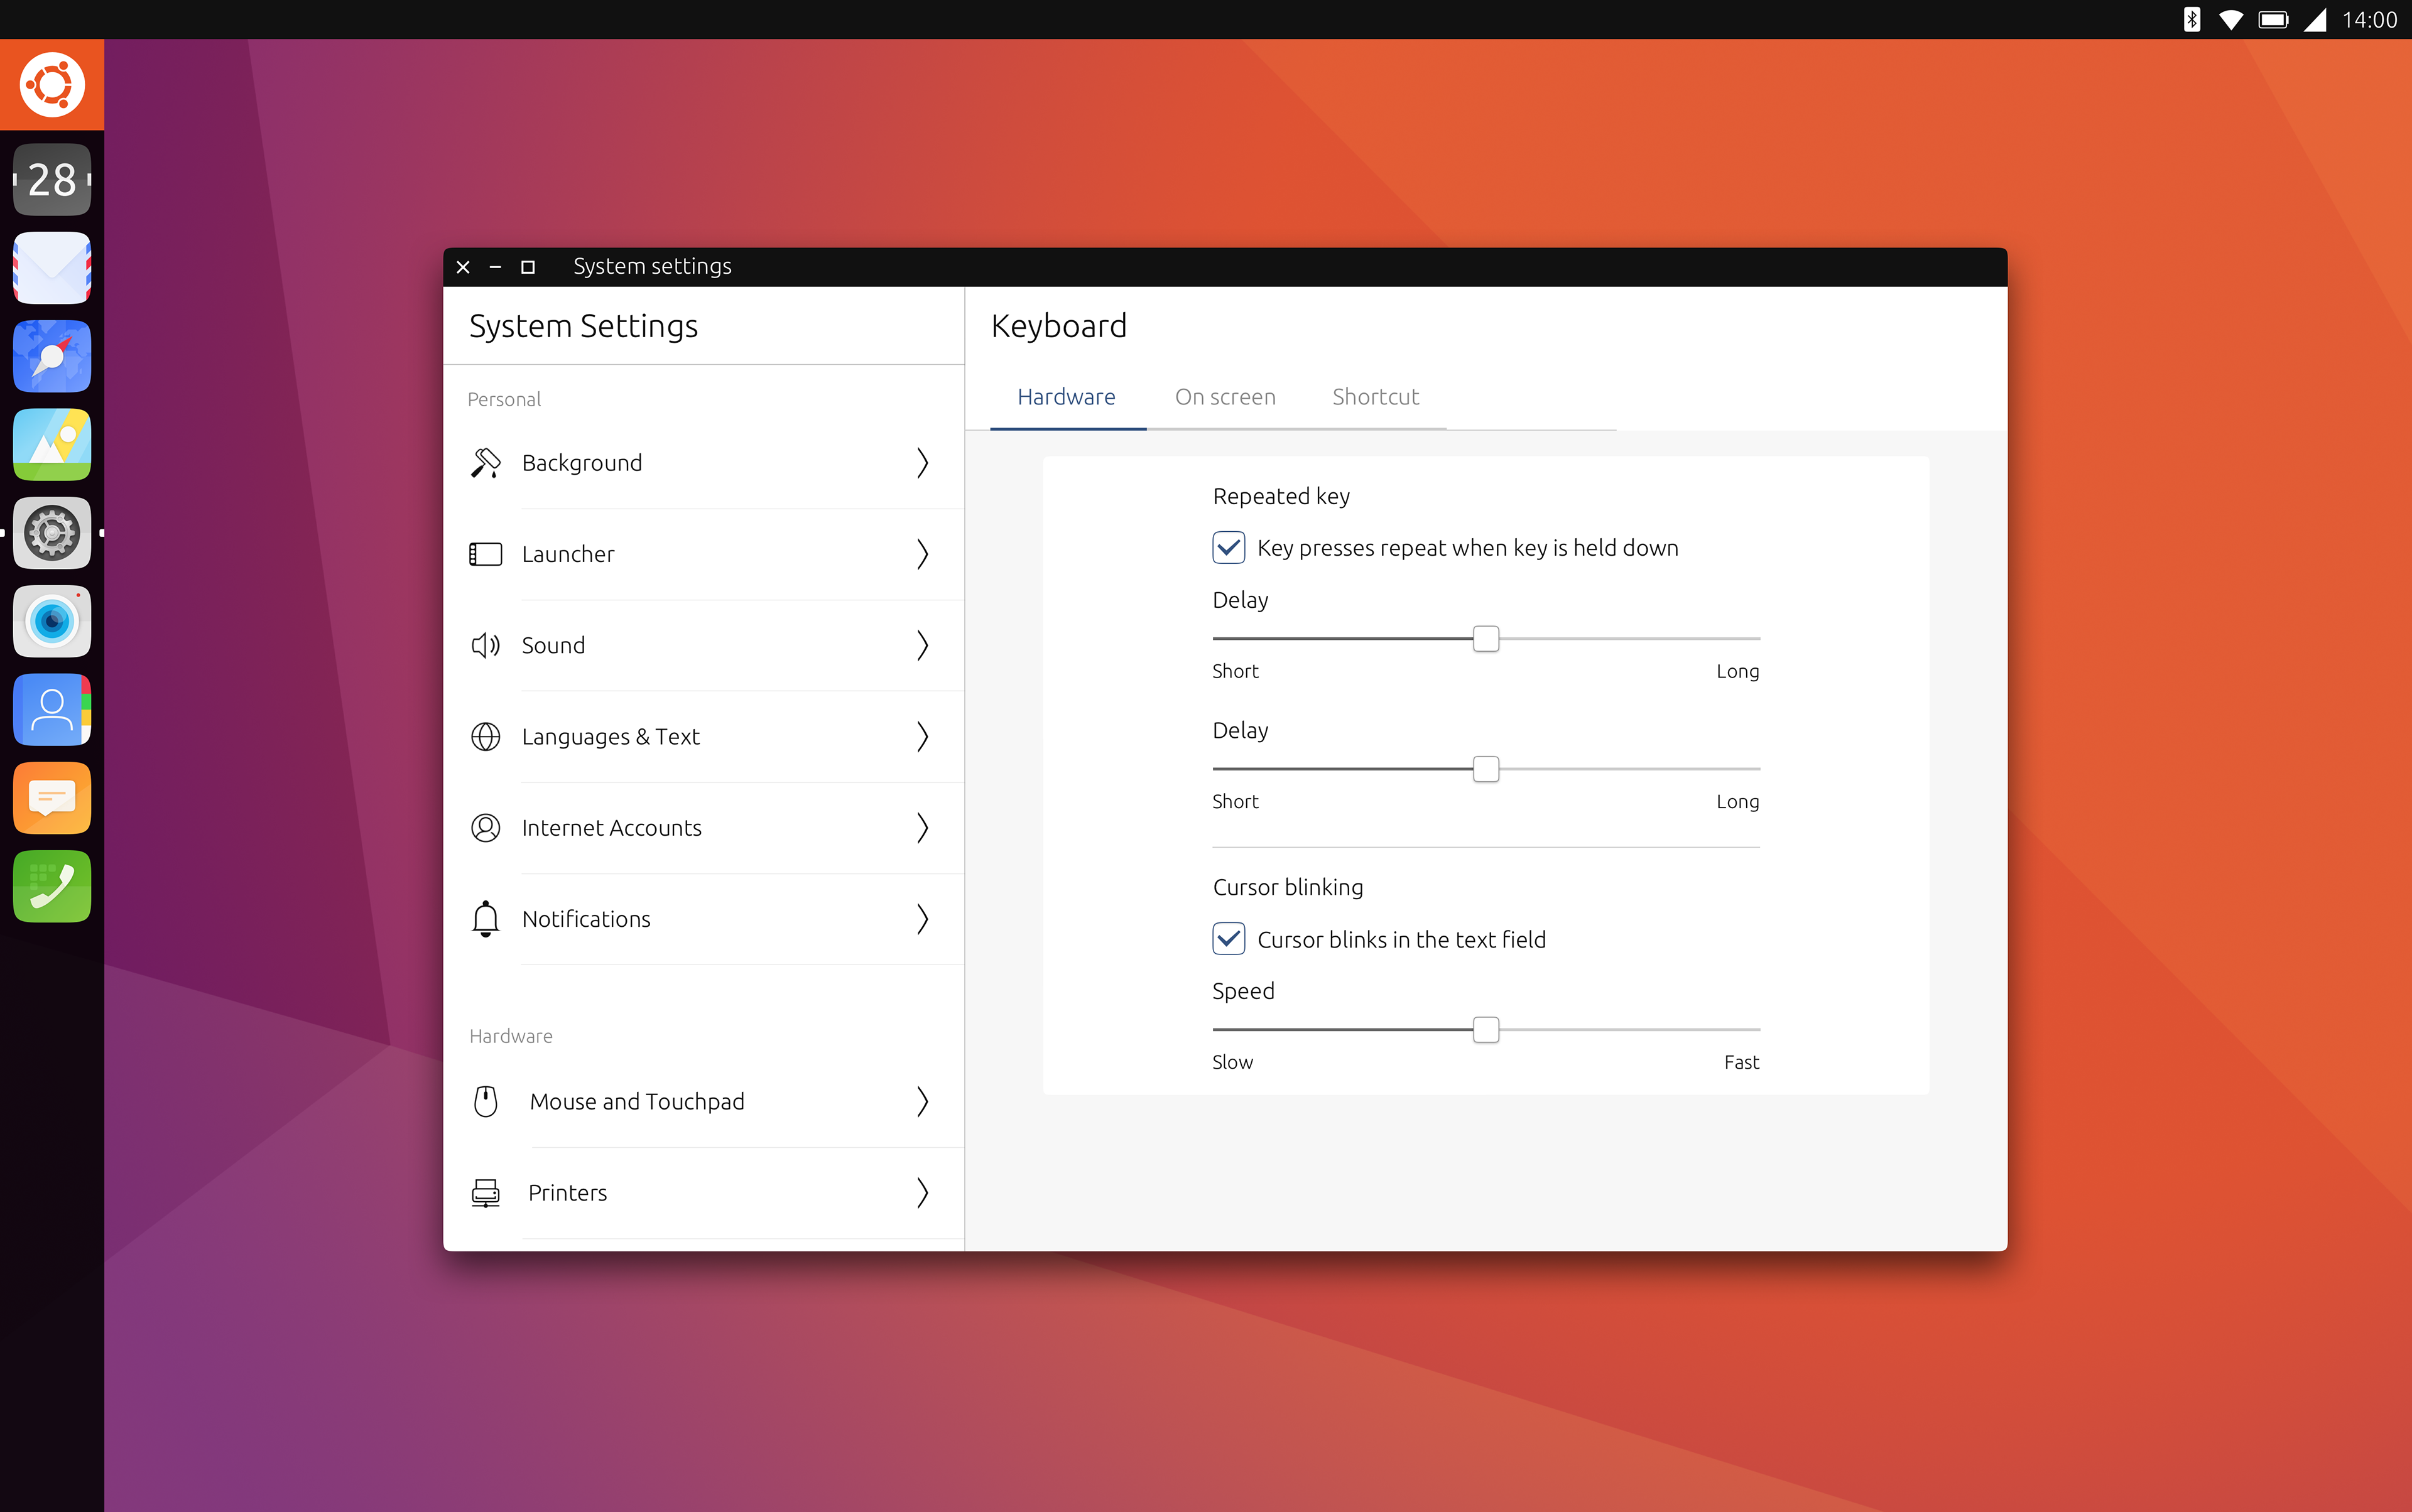Expand the Printers row chevron
The height and width of the screenshot is (1512, 2412).
point(922,1193)
